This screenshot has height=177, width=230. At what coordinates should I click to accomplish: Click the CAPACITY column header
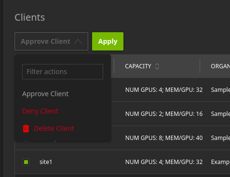[x=138, y=66]
